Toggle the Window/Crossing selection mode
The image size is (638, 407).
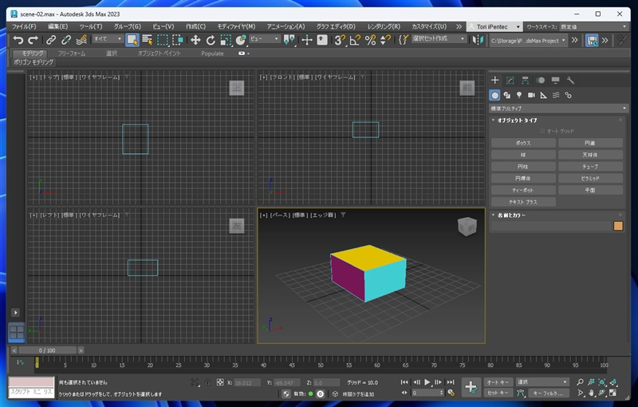tap(177, 40)
